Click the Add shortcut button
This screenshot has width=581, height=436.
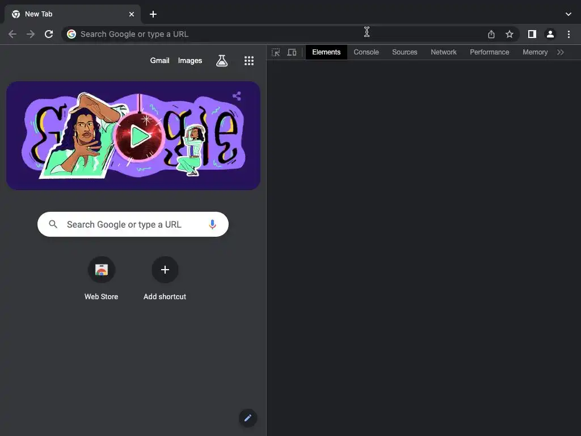[165, 279]
